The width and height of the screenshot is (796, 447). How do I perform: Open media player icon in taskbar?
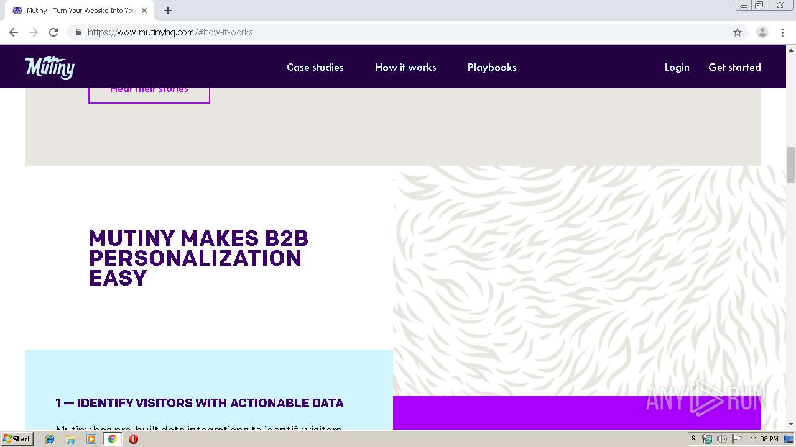[x=91, y=439]
